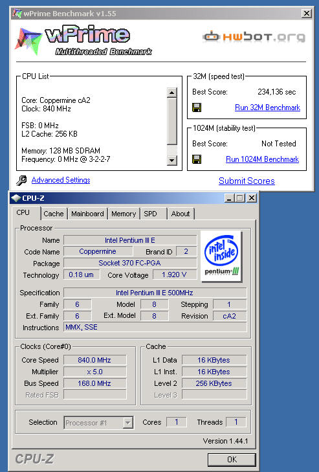Click the Code Name value 'Coppermine'
Image resolution: width=319 pixels, height=472 pixels.
tap(98, 251)
